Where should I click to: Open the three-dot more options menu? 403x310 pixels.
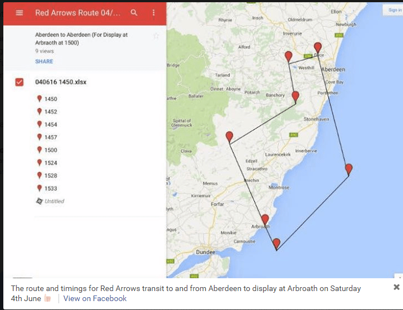click(x=153, y=13)
